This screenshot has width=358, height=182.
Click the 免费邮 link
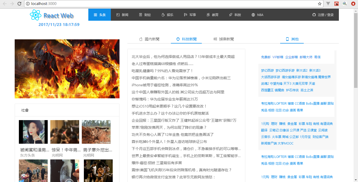pos(266,57)
